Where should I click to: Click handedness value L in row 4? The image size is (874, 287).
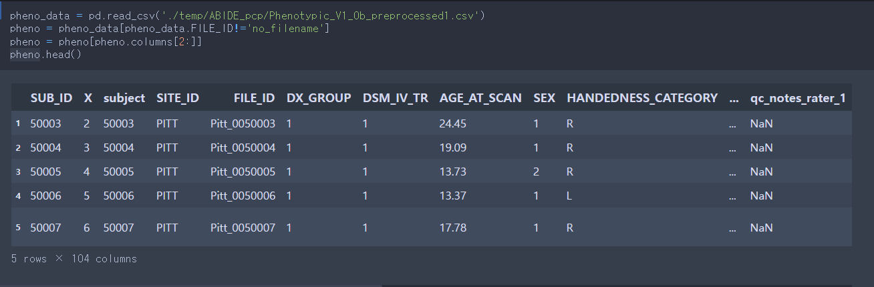click(570, 196)
